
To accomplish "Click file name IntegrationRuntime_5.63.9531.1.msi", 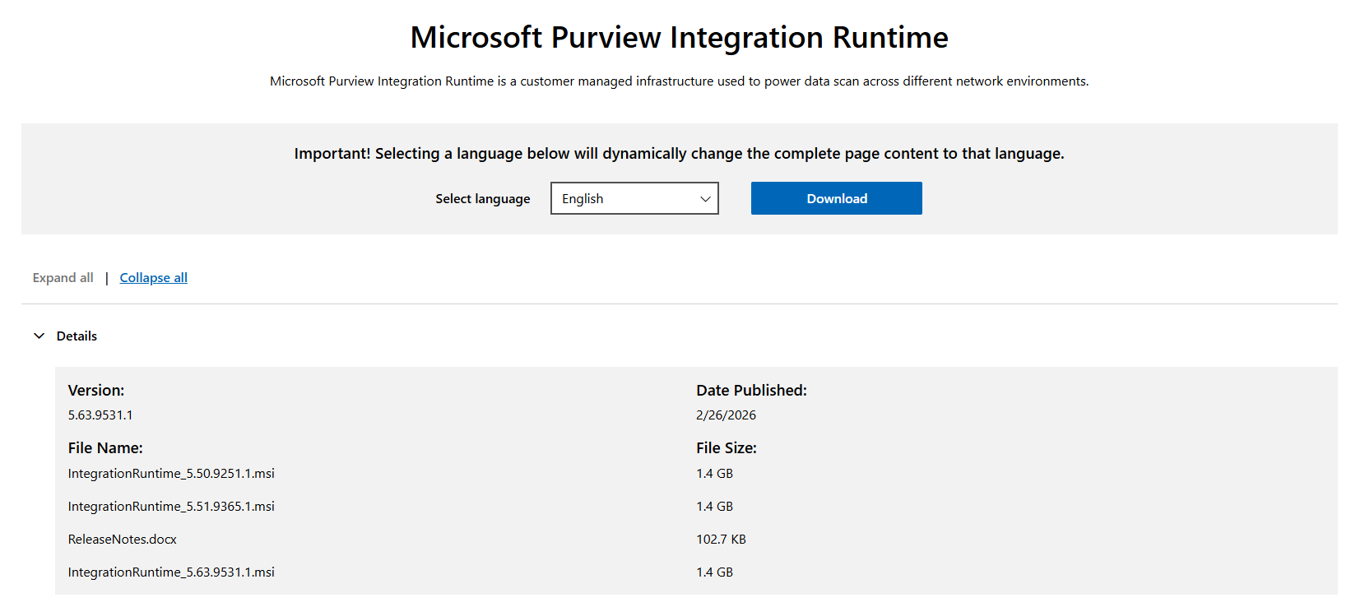I will click(x=171, y=572).
